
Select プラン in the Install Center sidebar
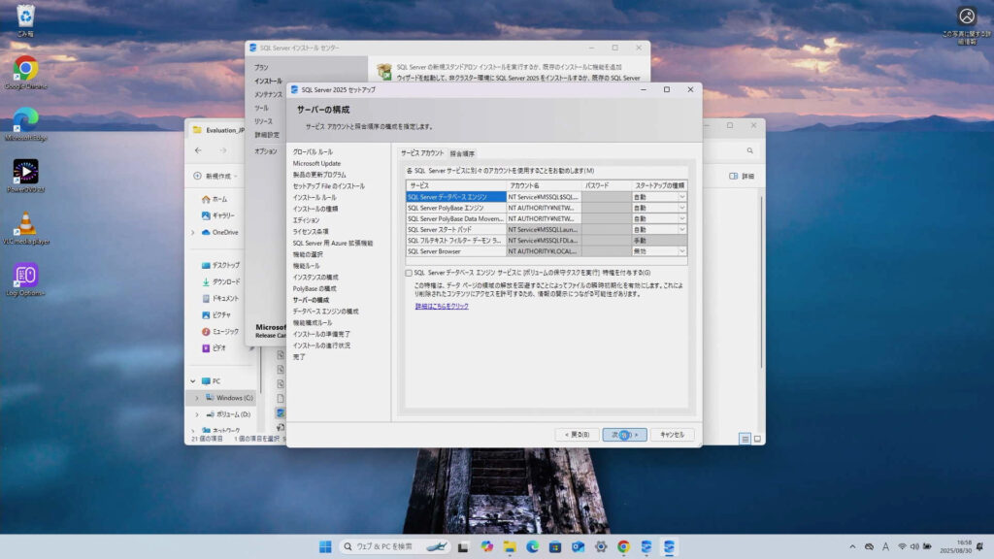(261, 67)
